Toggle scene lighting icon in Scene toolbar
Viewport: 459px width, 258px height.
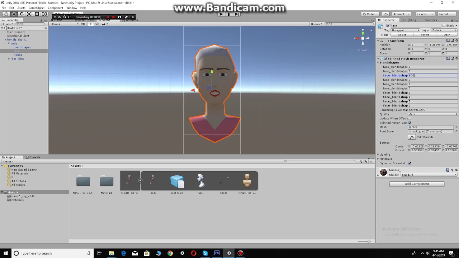(91, 24)
